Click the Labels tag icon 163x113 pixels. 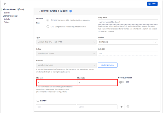pos(38,100)
